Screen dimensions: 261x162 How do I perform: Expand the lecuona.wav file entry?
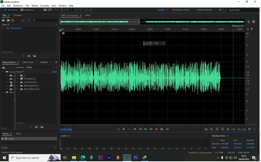(x=3, y=28)
